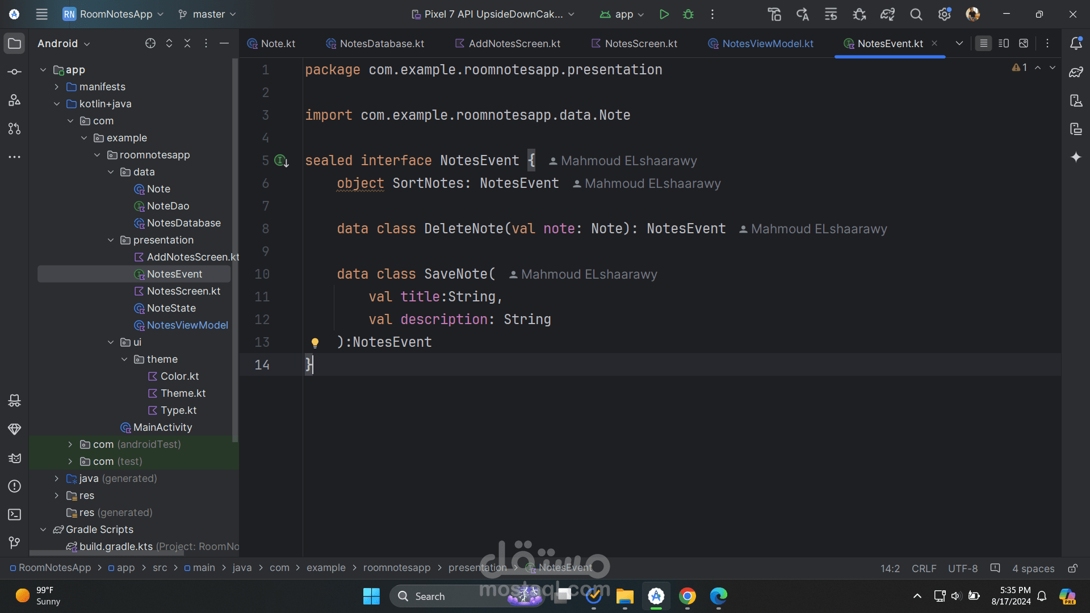
Task: Click the Sync Project with Gradle Files icon
Action: (887, 14)
